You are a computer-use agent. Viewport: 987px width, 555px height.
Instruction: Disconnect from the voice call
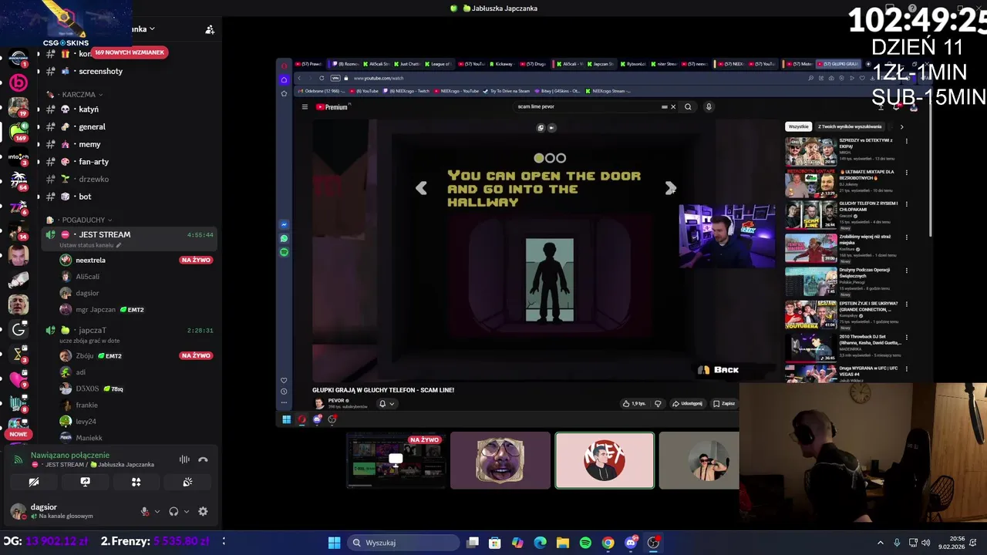[203, 459]
